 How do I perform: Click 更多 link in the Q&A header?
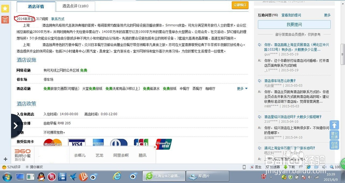coord(327,15)
